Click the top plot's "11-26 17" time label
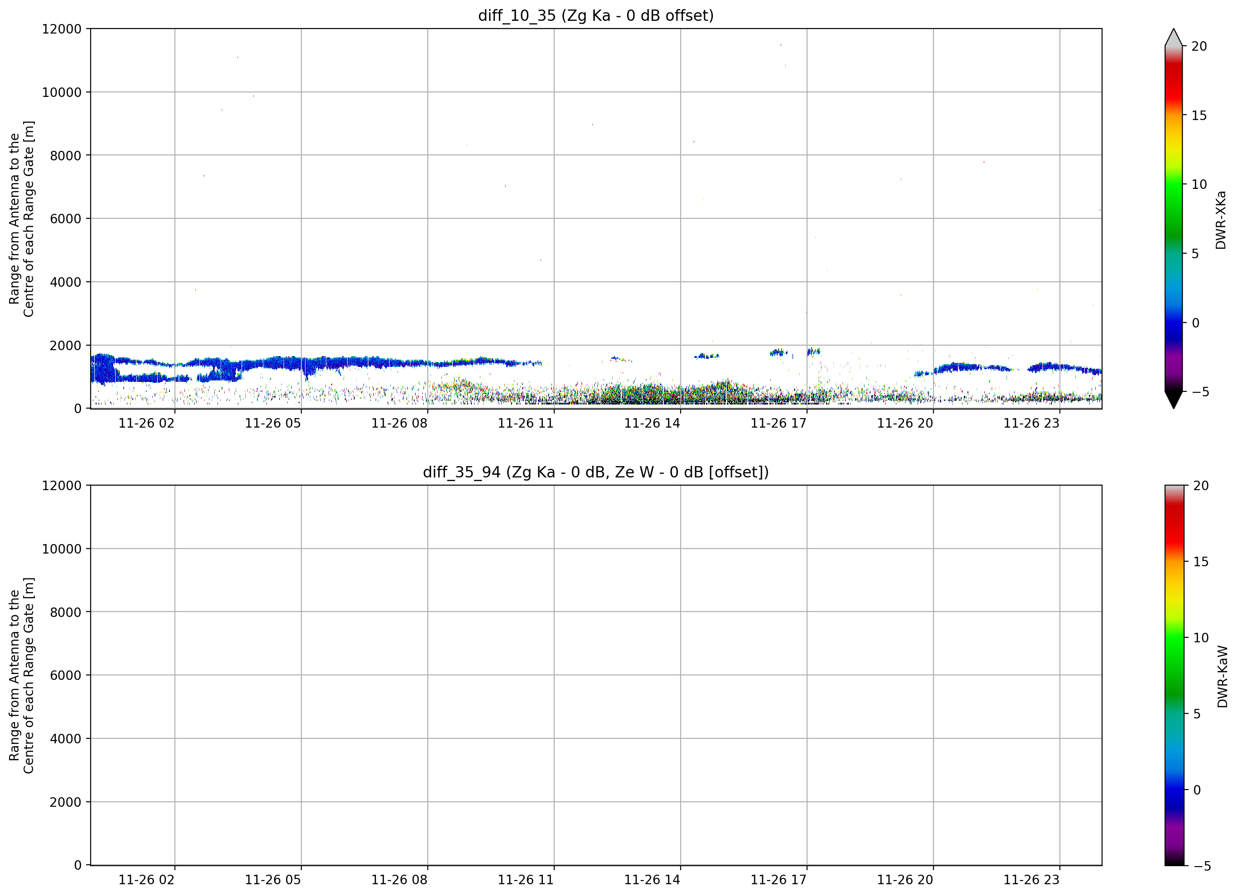The image size is (1238, 896). (x=779, y=424)
